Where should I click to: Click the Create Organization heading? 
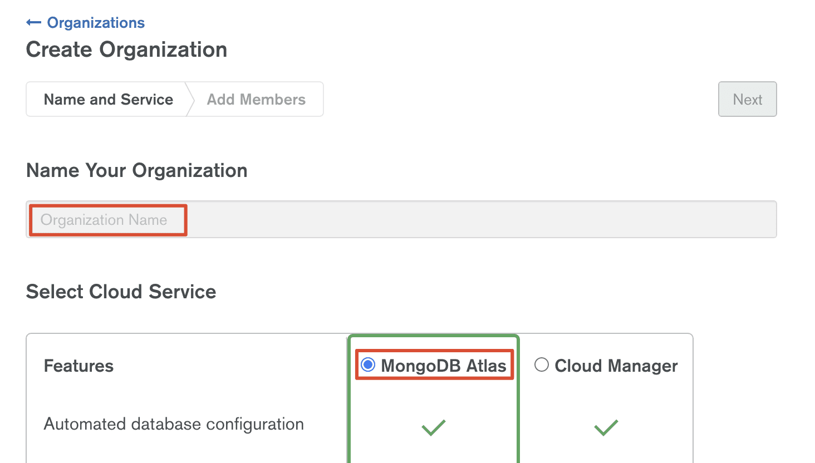click(127, 50)
